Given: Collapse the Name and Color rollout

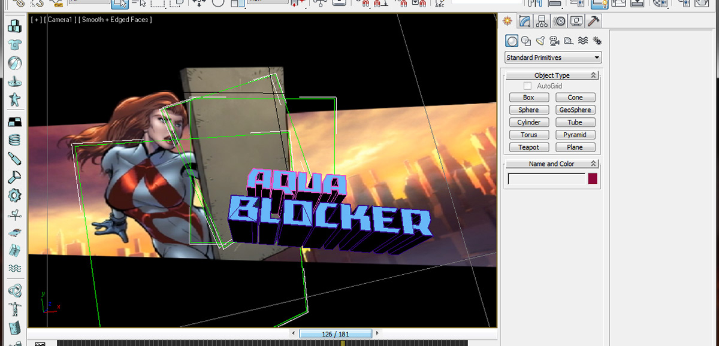Looking at the screenshot, I should pos(552,163).
